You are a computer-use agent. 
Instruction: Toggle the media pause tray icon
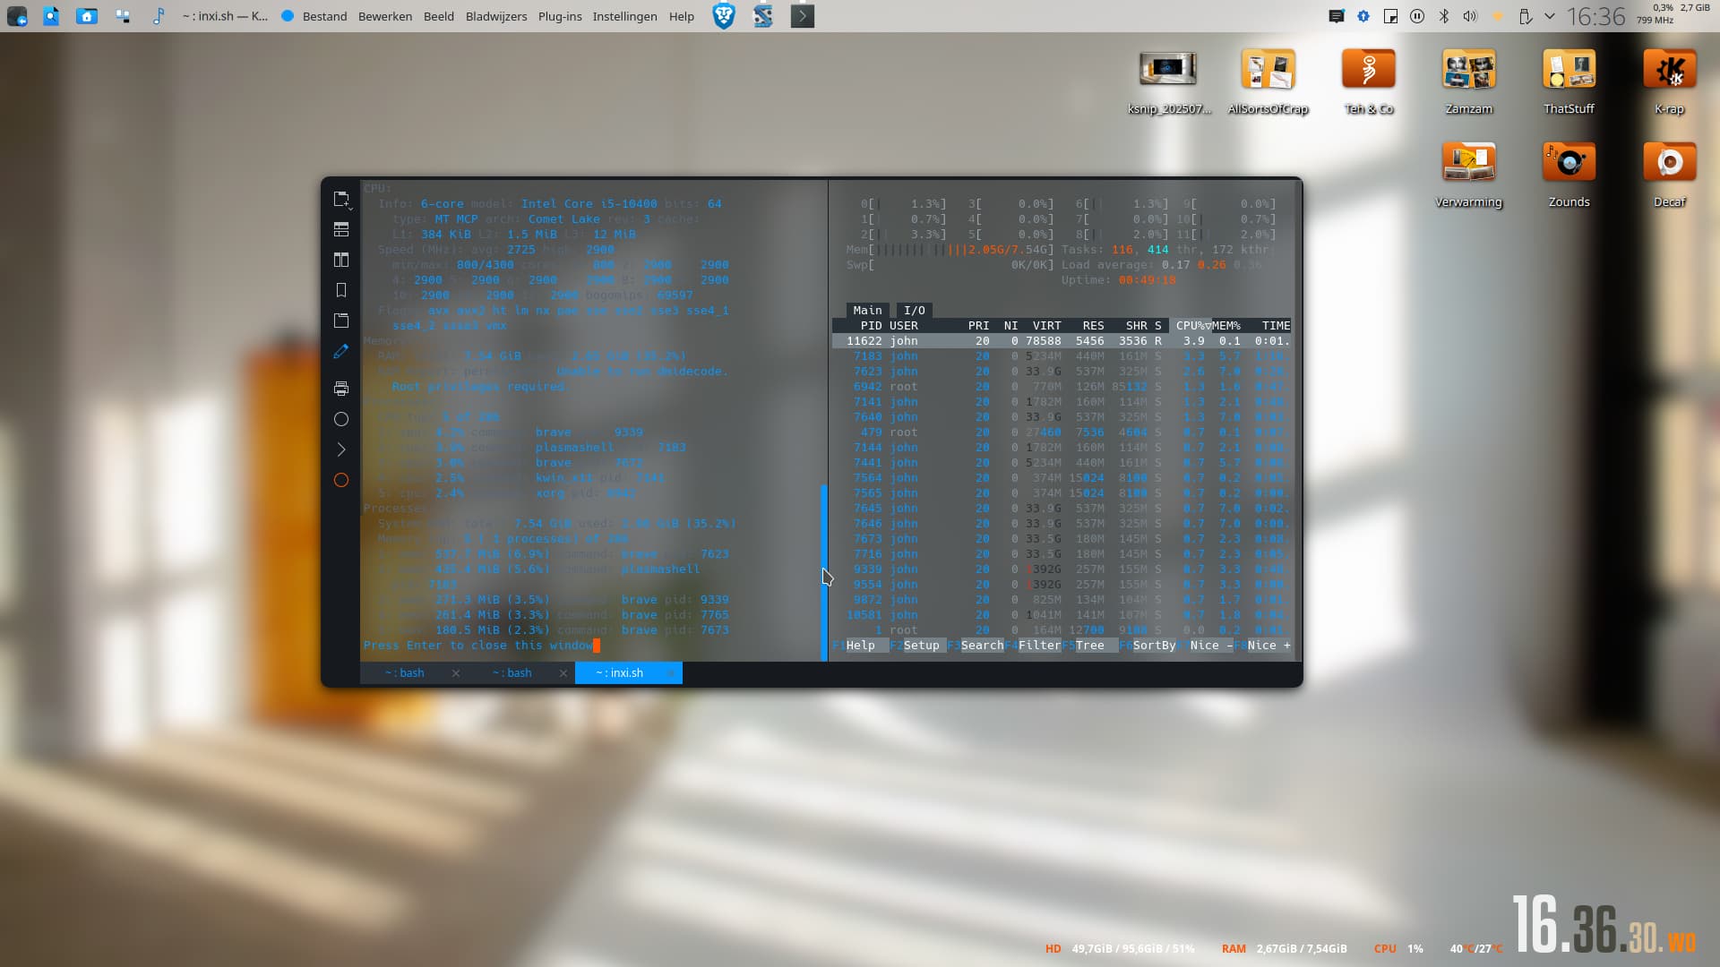[x=1417, y=16]
